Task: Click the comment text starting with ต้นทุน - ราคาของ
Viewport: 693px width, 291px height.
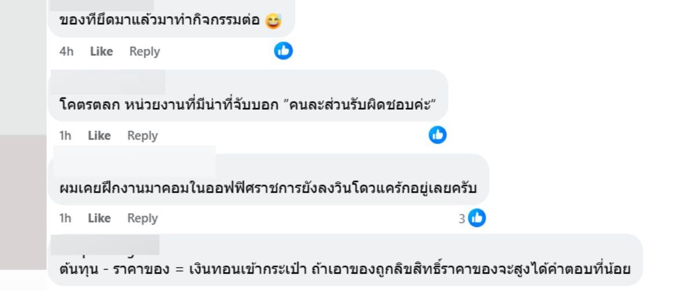Action: [344, 269]
